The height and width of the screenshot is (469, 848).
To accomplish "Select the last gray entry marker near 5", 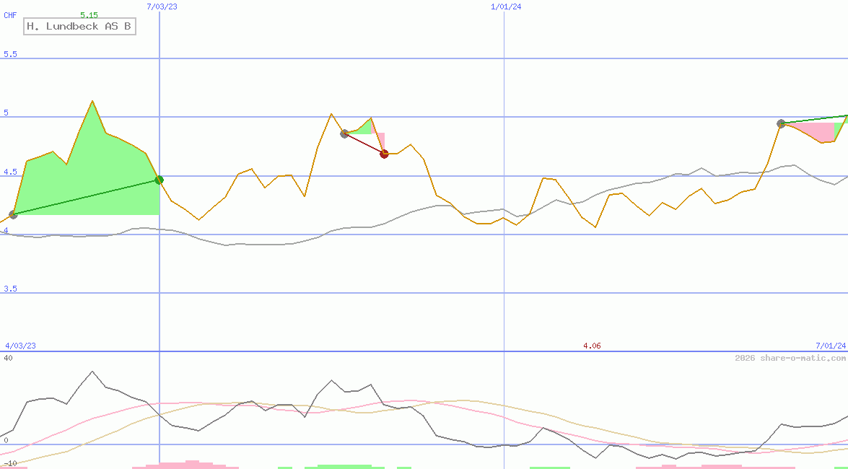I will click(x=781, y=123).
